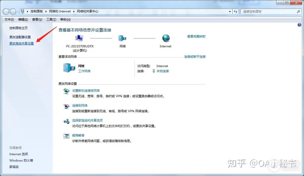The image size is (304, 176).
Task: Click the 疑难解答 troubleshooting icon
Action: click(x=66, y=136)
